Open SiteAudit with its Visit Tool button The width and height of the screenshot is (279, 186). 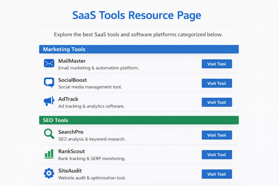[217, 174]
